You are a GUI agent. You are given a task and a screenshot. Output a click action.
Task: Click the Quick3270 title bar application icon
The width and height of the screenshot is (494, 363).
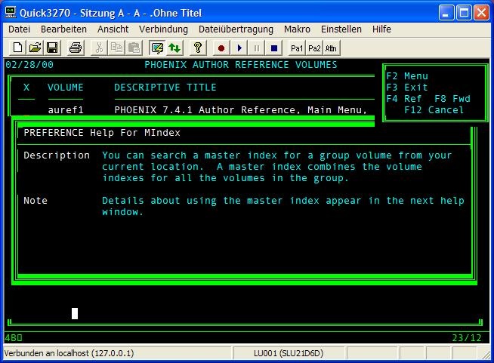coord(10,13)
